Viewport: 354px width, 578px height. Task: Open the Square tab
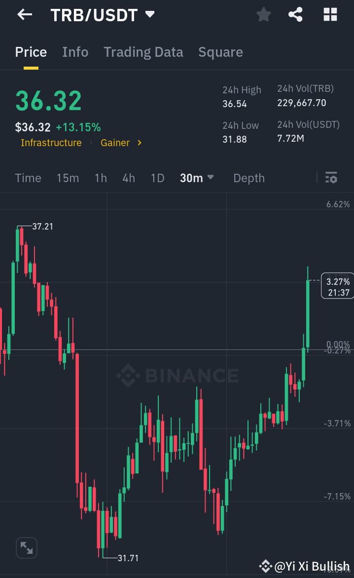pos(220,52)
